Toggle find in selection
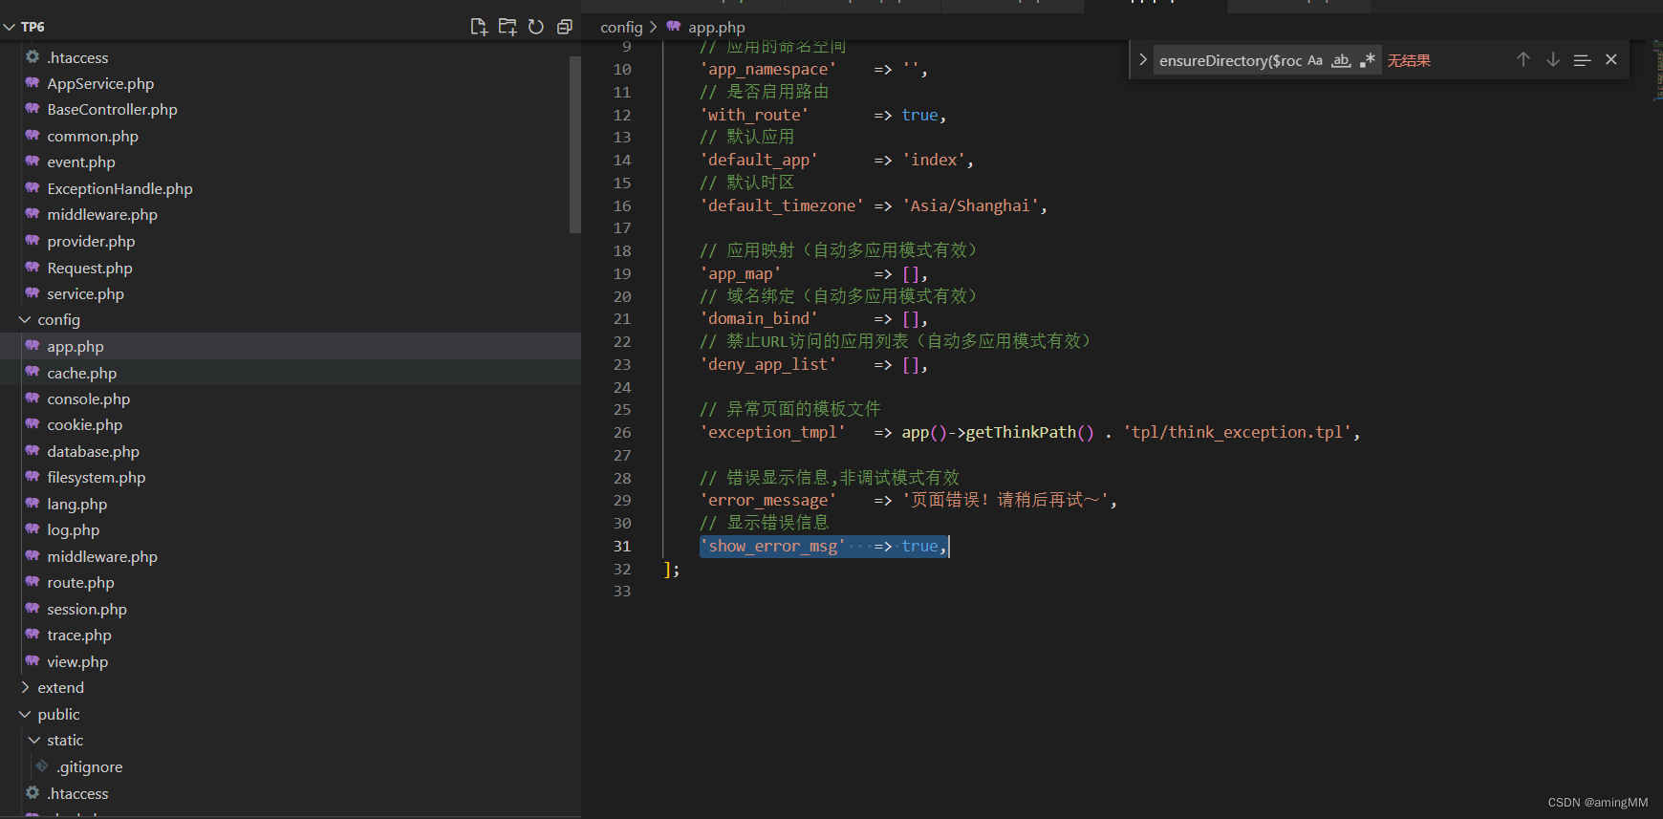 [1582, 59]
